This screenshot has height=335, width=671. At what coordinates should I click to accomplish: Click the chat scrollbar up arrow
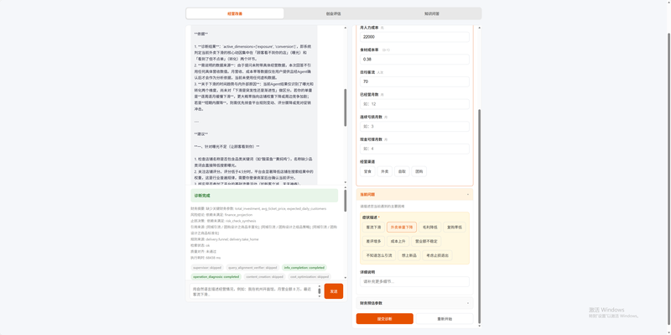point(346,28)
